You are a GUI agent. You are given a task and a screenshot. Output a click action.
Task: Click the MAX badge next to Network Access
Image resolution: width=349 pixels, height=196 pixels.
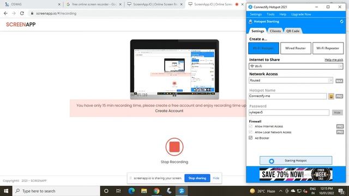coord(339,81)
